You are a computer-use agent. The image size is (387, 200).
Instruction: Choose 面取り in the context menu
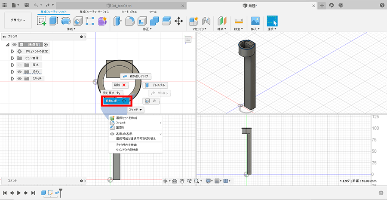[120, 128]
